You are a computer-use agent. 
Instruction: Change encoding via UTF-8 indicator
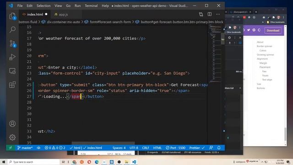point(134,148)
